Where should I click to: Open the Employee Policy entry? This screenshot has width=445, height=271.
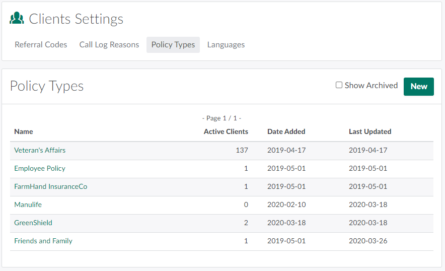(40, 168)
